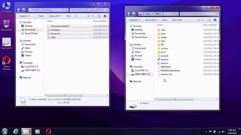This screenshot has width=241, height=135.
Task: Click Burn in left Explorer toolbar
Action: 69,16
